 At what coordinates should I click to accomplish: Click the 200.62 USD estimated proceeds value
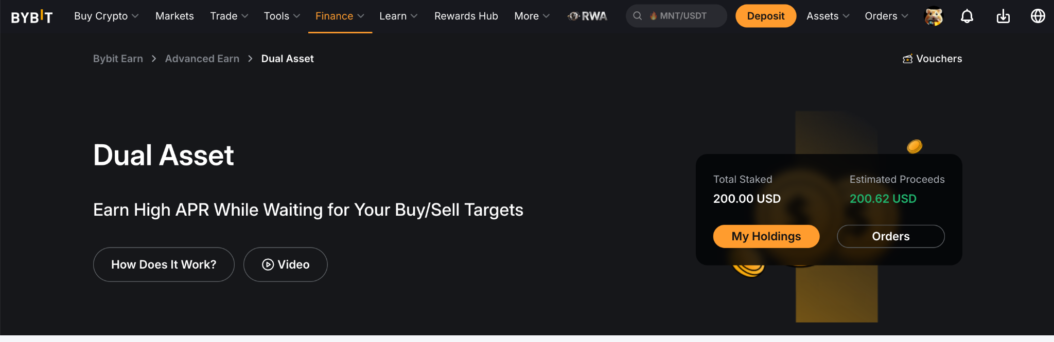point(883,199)
